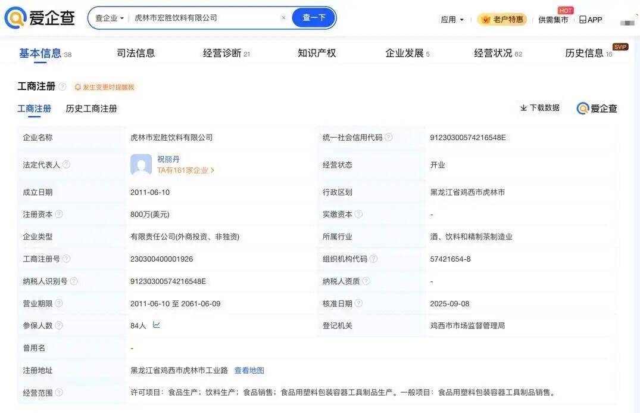Click the help icon beside 注册资本

pyautogui.click(x=59, y=214)
